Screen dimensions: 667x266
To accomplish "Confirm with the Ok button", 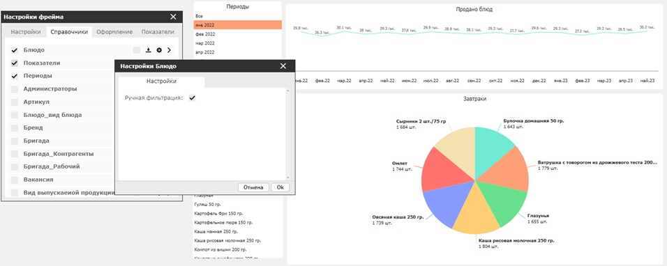I will point(280,187).
